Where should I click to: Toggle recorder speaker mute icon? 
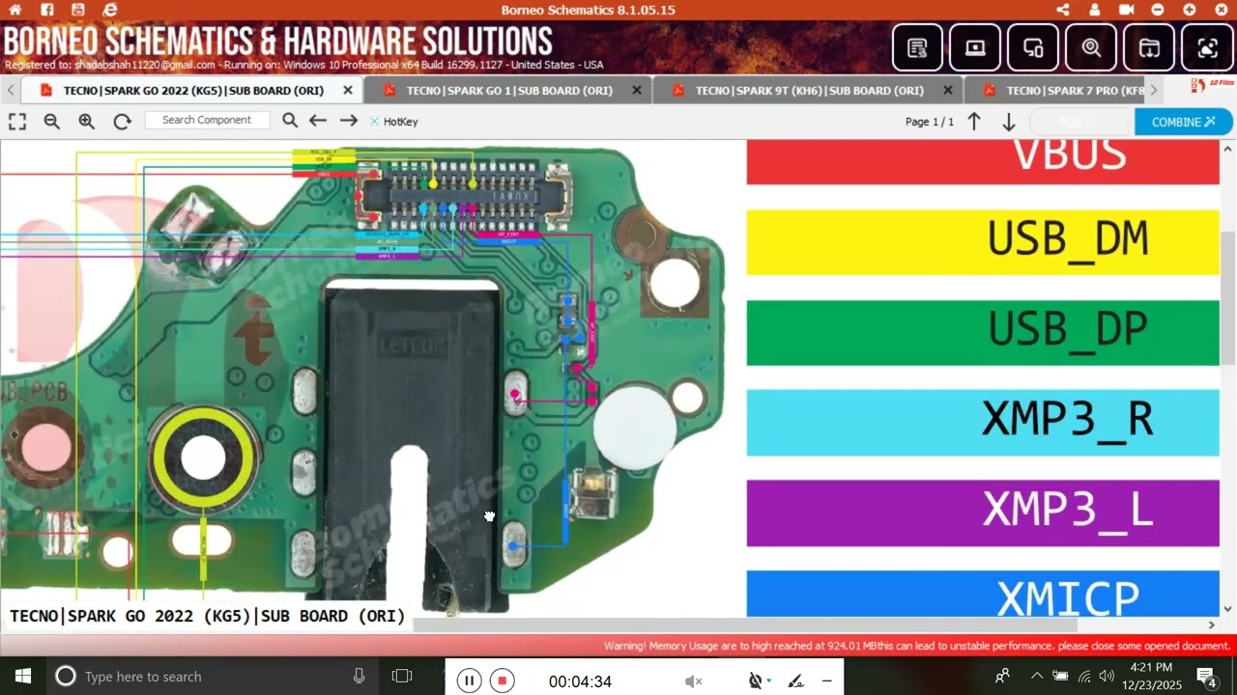(x=694, y=681)
